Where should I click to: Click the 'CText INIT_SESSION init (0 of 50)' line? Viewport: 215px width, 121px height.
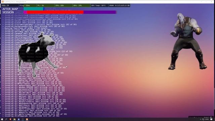click(27, 30)
